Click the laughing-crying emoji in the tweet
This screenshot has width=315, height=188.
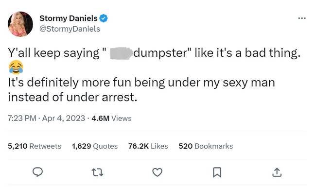(16, 68)
